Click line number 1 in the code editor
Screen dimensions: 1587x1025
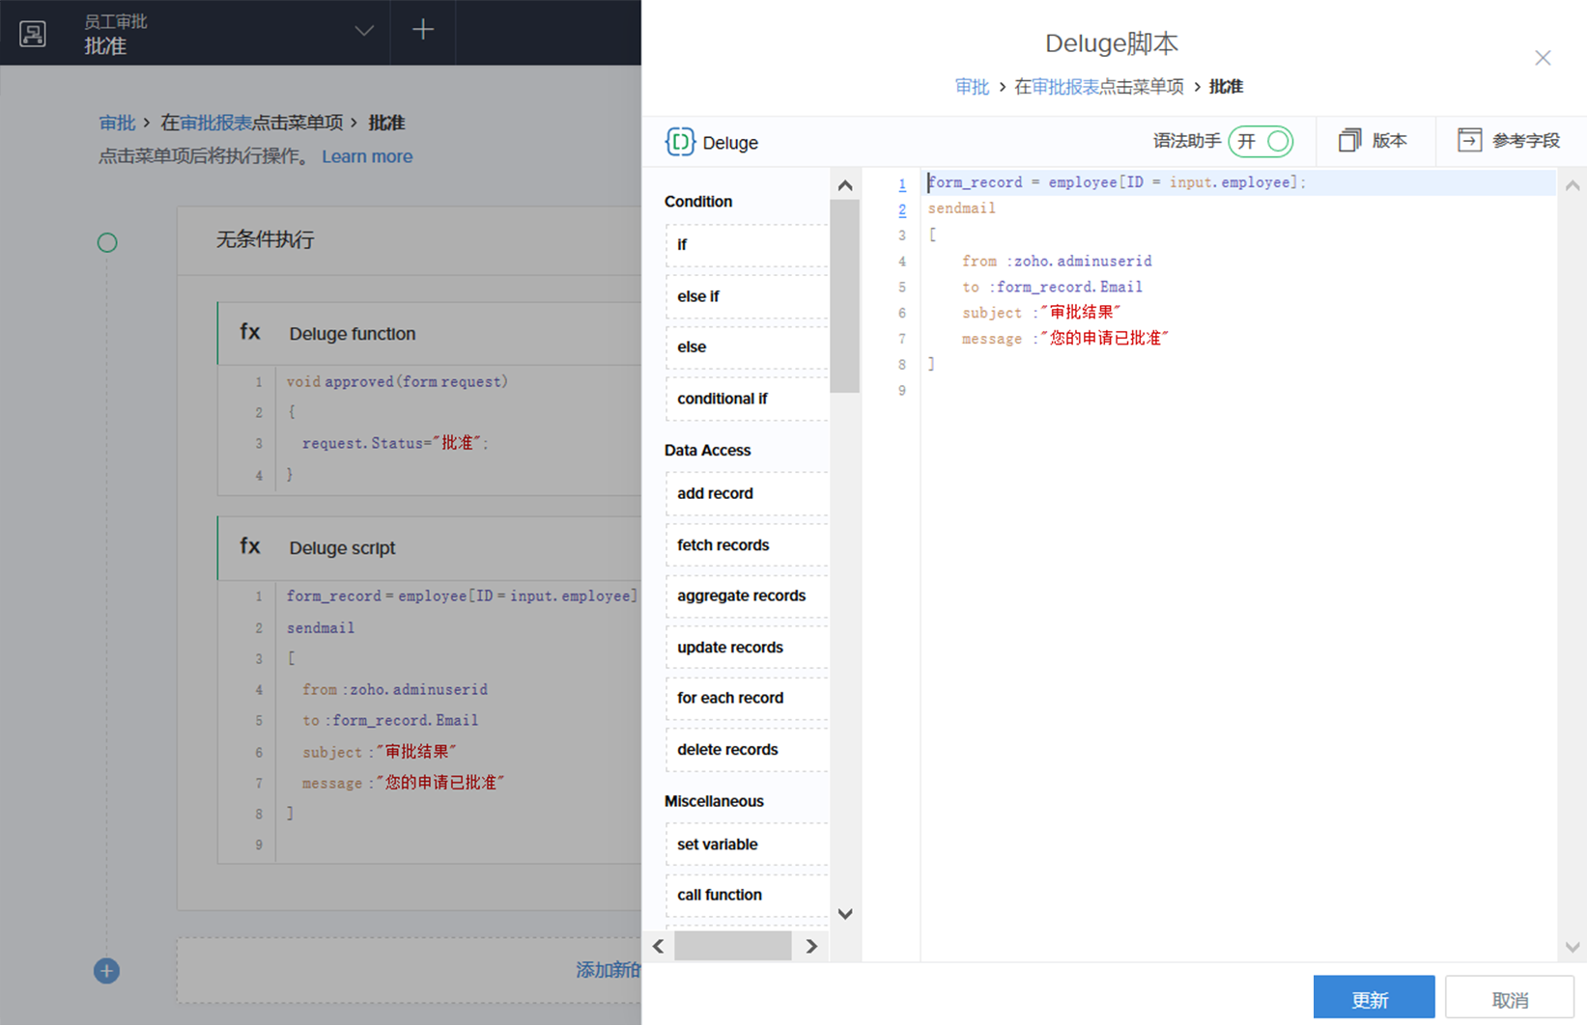tap(902, 184)
